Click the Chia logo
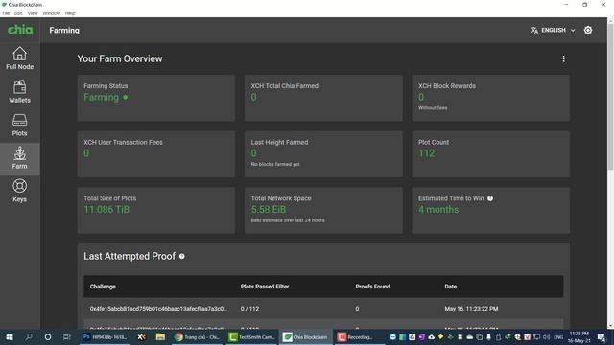This screenshot has height=345, width=614. click(20, 30)
